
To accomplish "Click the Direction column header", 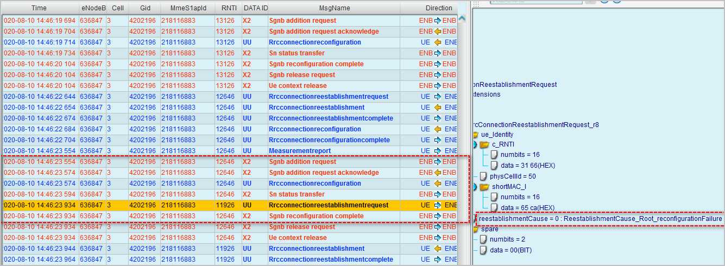I will 438,8.
